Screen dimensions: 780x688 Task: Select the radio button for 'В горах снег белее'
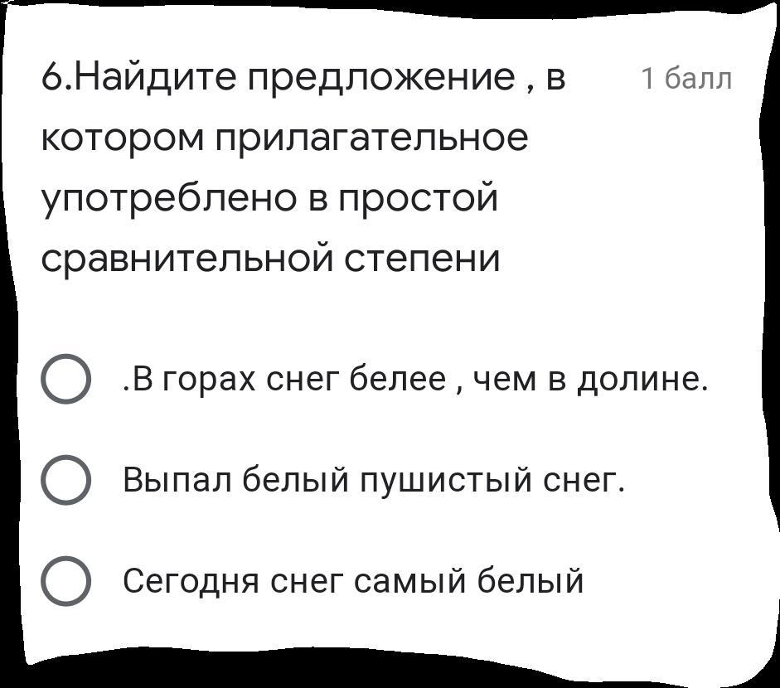point(65,379)
